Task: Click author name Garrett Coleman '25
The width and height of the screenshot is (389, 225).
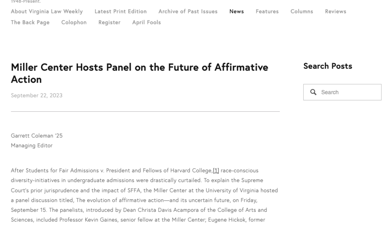Action: pos(37,136)
